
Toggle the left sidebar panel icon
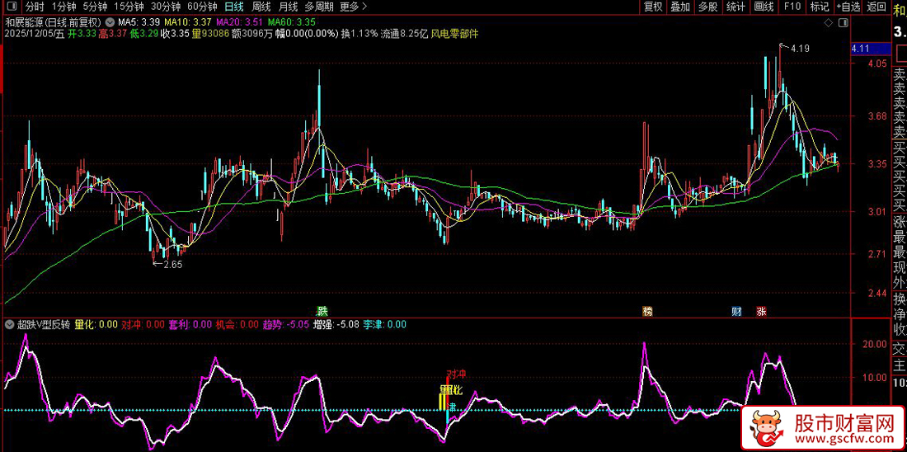(10, 7)
